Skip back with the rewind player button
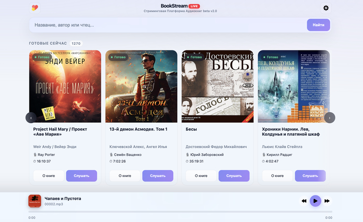Viewport: 363px width, 222px height. point(304,201)
